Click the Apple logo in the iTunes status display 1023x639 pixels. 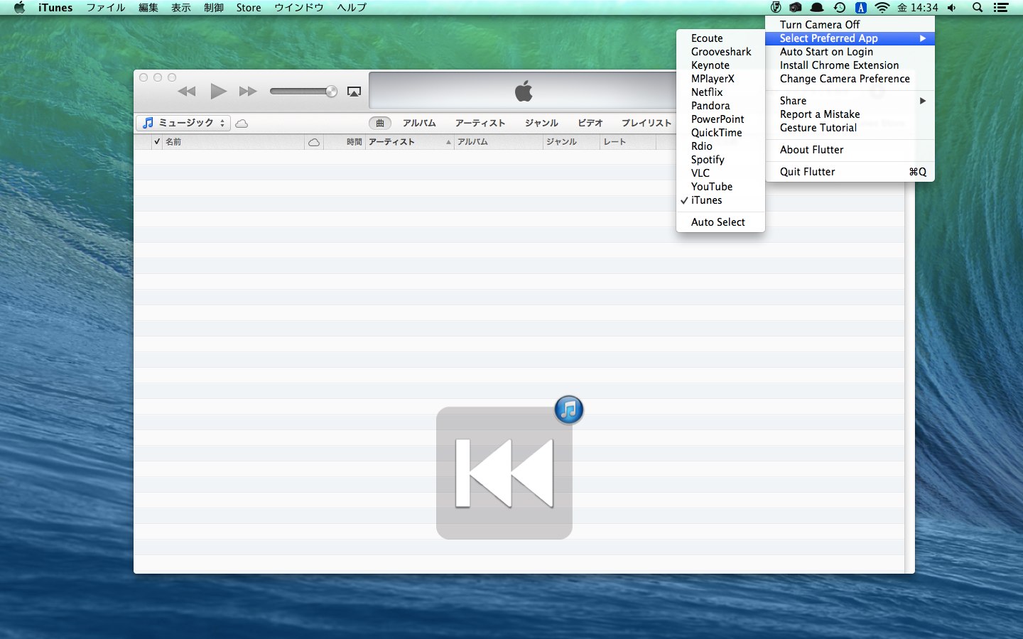coord(524,91)
